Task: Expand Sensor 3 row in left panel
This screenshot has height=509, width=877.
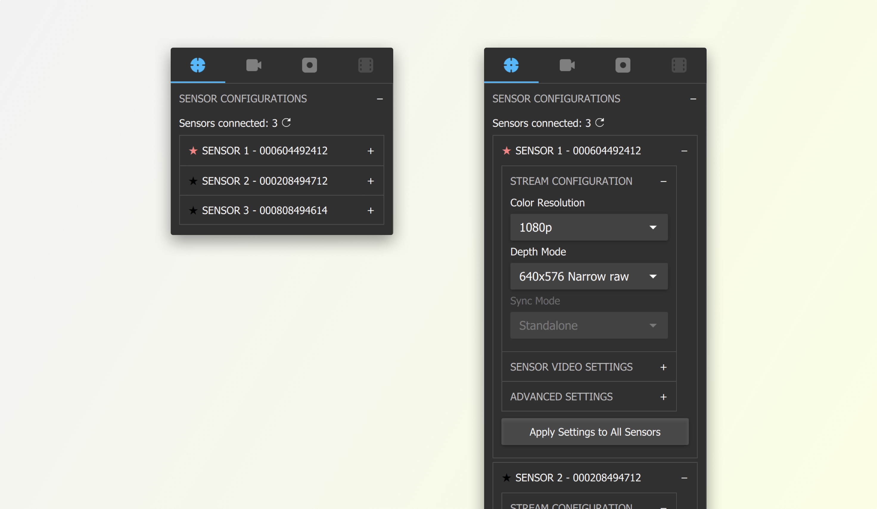Action: (x=370, y=211)
